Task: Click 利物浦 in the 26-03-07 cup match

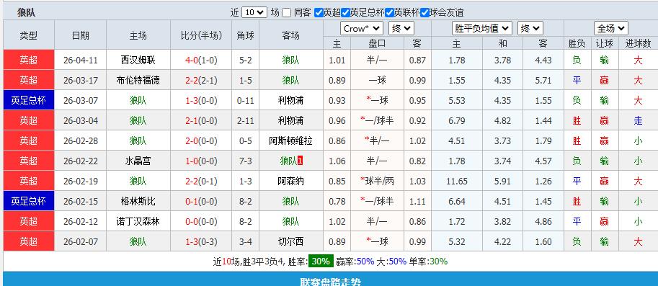Action: 291,100
